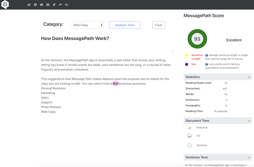This screenshot has width=254, height=167.
Task: Click the Tentative face icon
Action: pos(189,145)
